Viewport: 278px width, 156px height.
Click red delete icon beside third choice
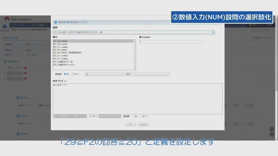pyautogui.click(x=25, y=78)
